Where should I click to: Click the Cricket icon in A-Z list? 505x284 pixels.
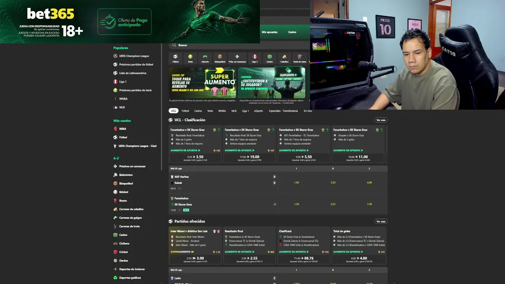116,252
